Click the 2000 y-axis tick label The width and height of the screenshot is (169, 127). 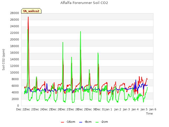pos(15,99)
